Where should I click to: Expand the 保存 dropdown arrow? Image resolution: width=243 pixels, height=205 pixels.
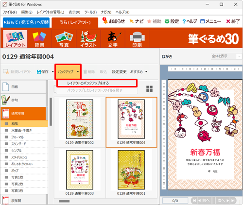coord(53,71)
